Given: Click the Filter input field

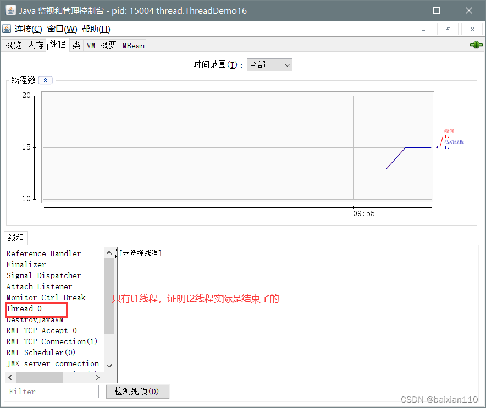Looking at the screenshot, I should [53, 392].
